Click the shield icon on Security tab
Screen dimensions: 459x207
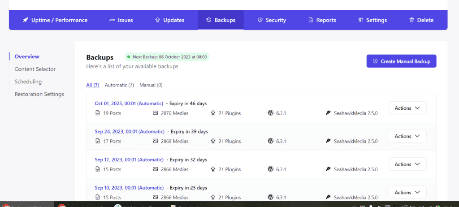pos(260,20)
